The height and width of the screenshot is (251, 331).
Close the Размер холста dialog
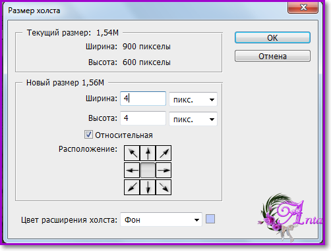303,7
